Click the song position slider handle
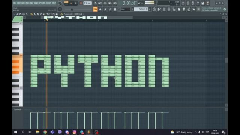The height and width of the screenshot is (135, 240). pyautogui.click(x=72, y=9)
